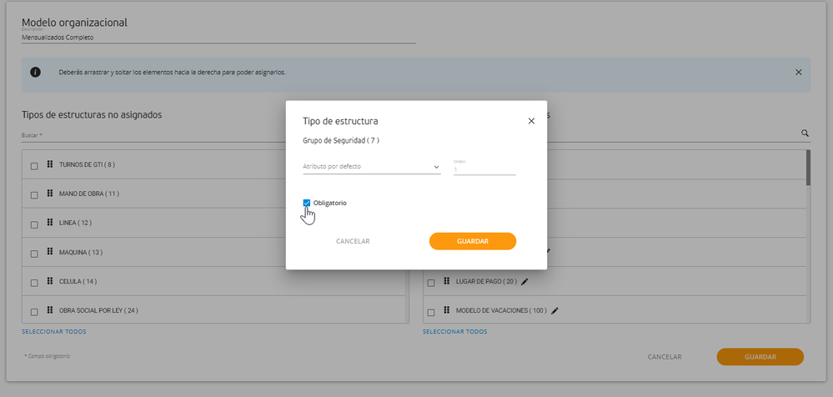Image resolution: width=833 pixels, height=397 pixels.
Task: Click the search magnifier icon on right
Action: click(805, 133)
